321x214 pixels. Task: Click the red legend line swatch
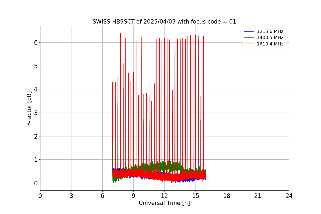tap(249, 44)
